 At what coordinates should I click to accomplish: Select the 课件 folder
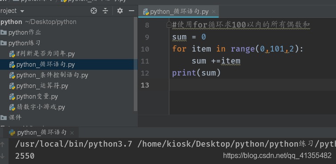point(15,117)
